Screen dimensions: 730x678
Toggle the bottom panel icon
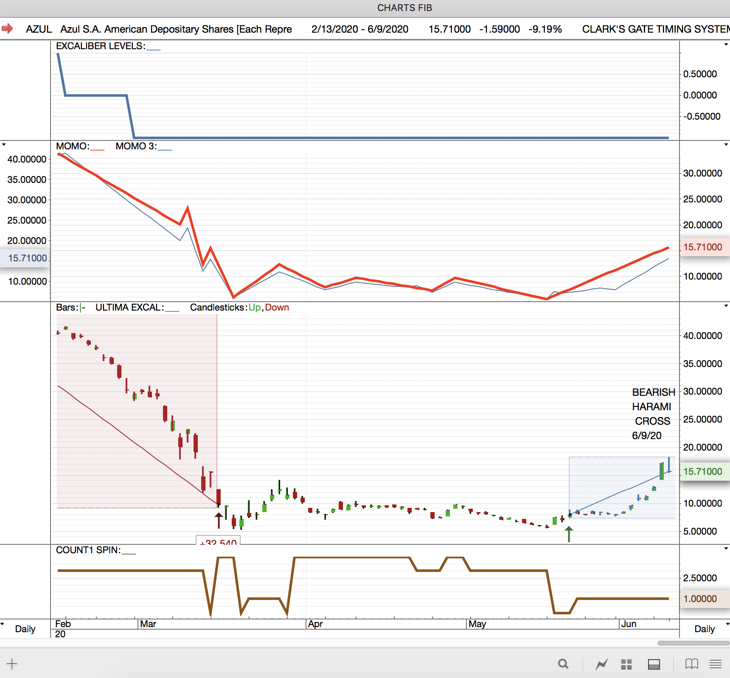click(654, 664)
